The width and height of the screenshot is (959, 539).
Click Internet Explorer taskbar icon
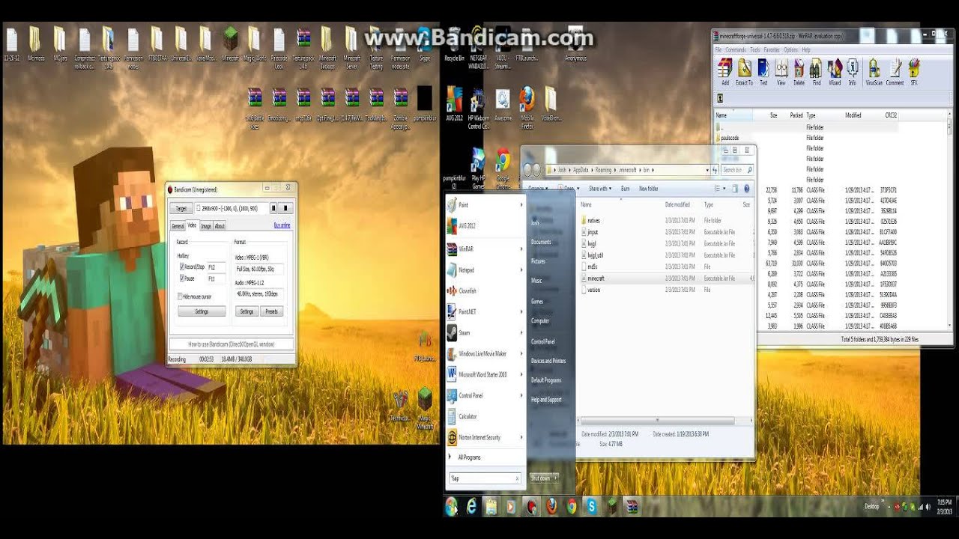(x=471, y=507)
